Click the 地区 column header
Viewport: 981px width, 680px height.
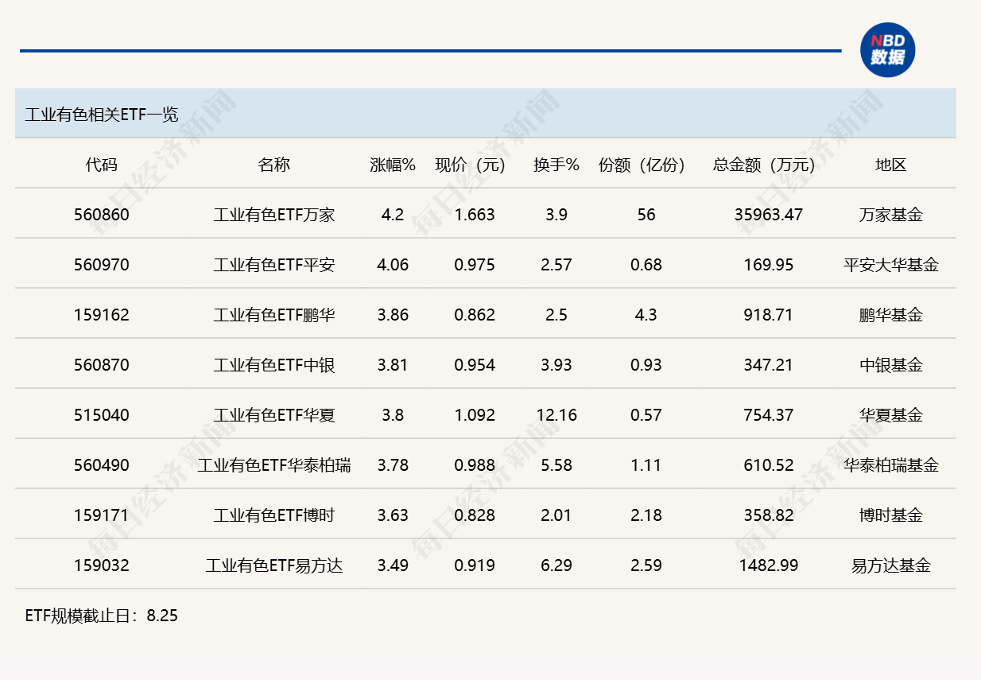(x=891, y=165)
